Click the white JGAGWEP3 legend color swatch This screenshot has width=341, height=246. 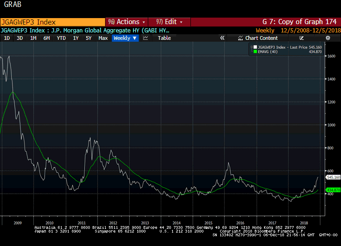coord(255,47)
